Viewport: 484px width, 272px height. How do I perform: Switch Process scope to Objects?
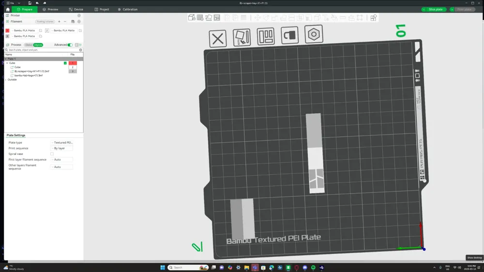(x=38, y=45)
